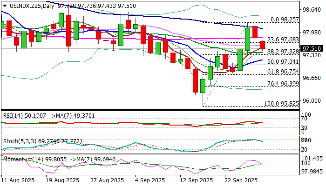Select the 0.0 98.257 Fibonacci level label

tap(285, 20)
